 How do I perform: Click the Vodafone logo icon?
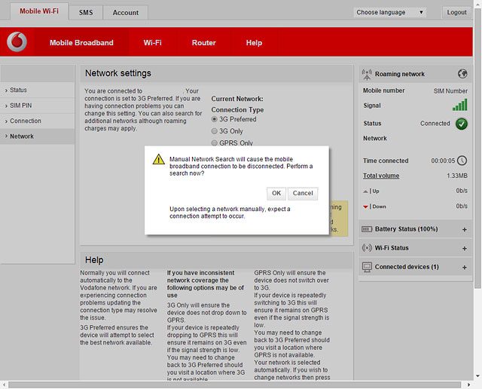click(x=17, y=43)
